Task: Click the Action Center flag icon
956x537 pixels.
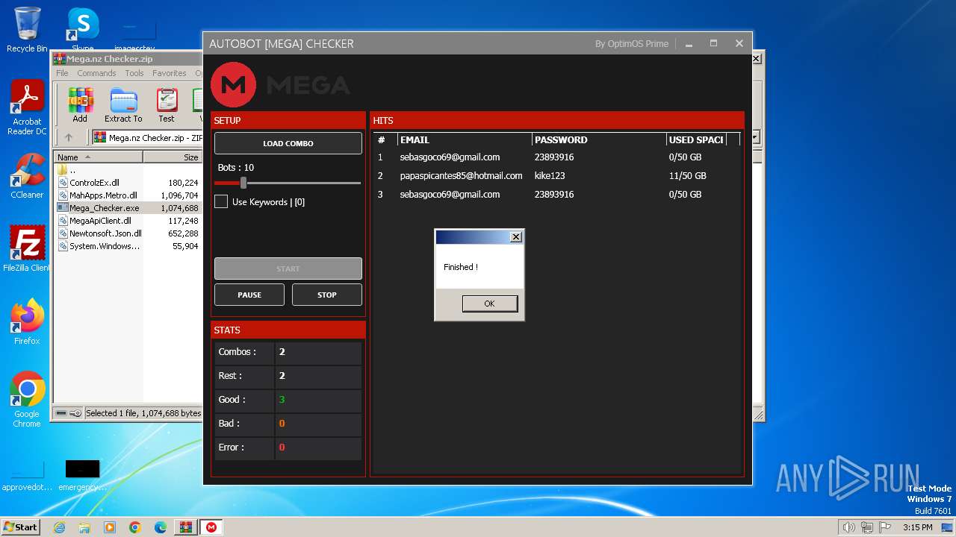Action: click(x=884, y=527)
